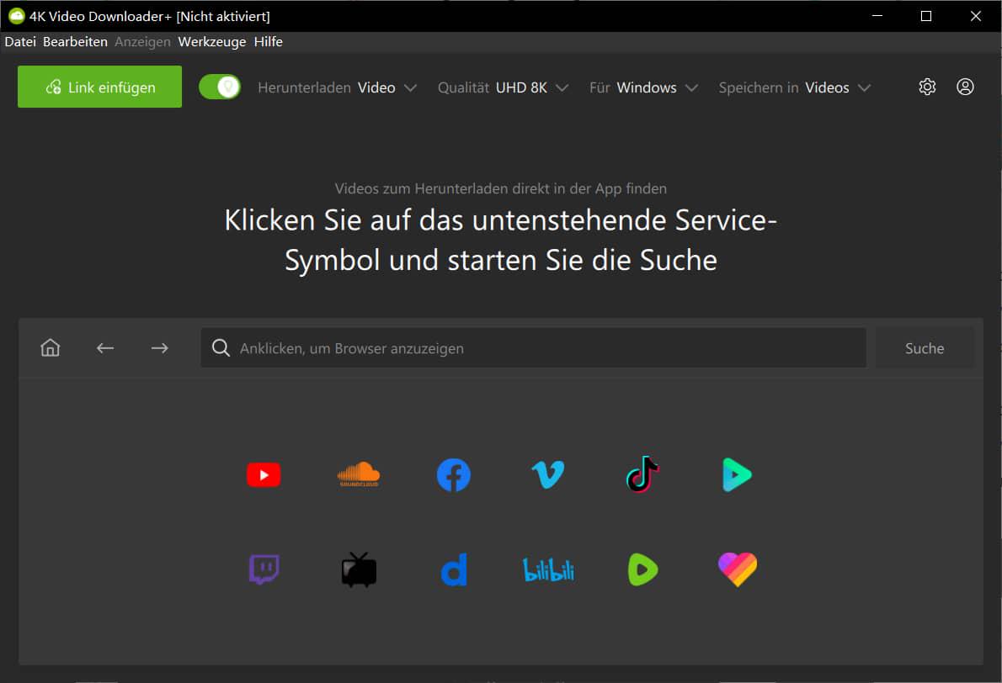Open the Dailymotion service icon

pos(455,569)
